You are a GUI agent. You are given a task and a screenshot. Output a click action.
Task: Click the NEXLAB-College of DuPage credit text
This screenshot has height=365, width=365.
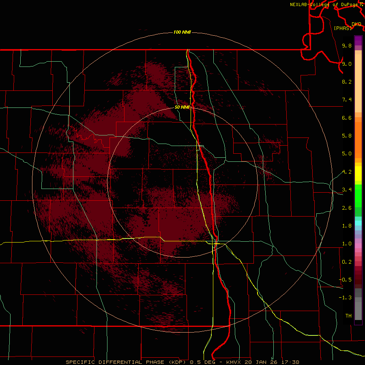pos(324,4)
